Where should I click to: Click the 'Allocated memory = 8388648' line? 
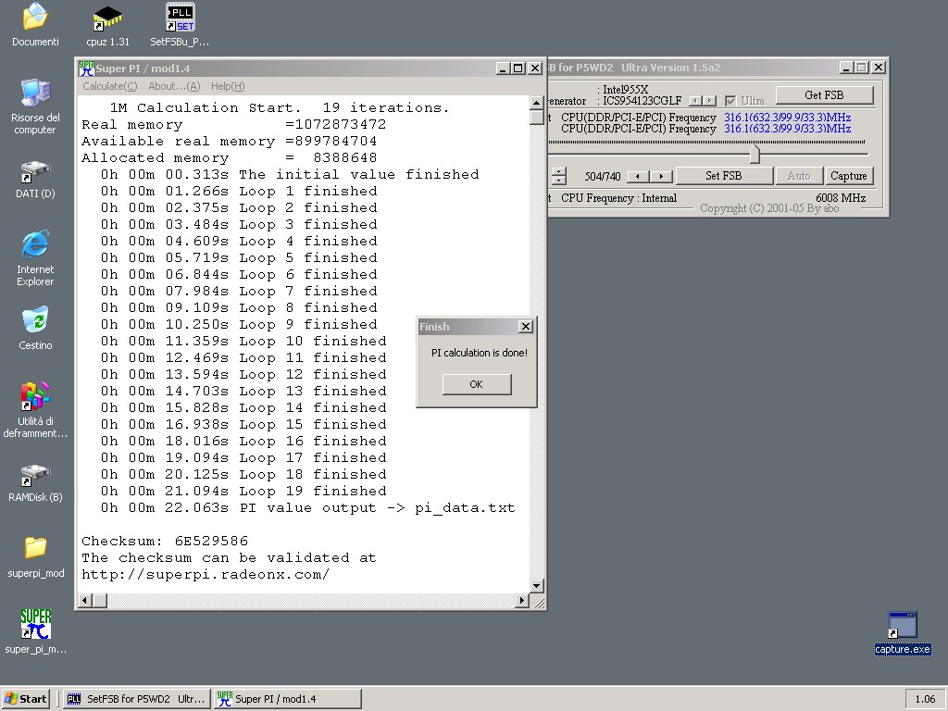click(230, 157)
